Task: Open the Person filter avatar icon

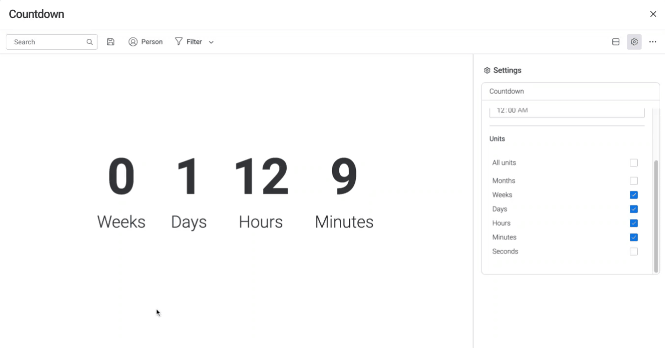Action: point(133,42)
